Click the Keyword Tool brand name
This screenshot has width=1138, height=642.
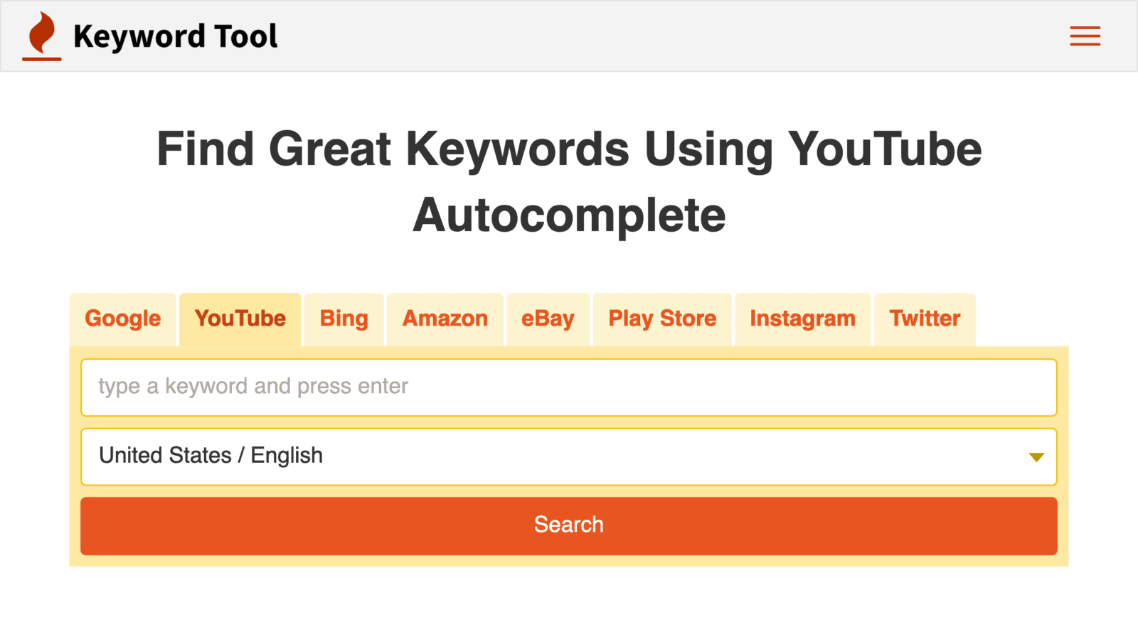175,36
